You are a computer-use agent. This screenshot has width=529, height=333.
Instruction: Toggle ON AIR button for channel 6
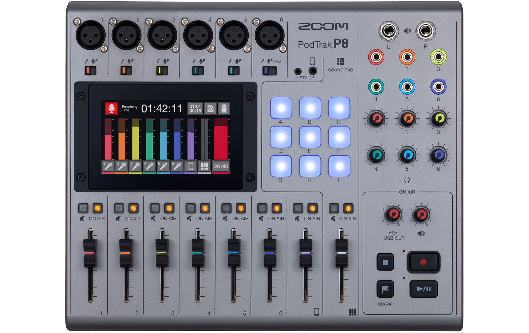[x=277, y=208]
